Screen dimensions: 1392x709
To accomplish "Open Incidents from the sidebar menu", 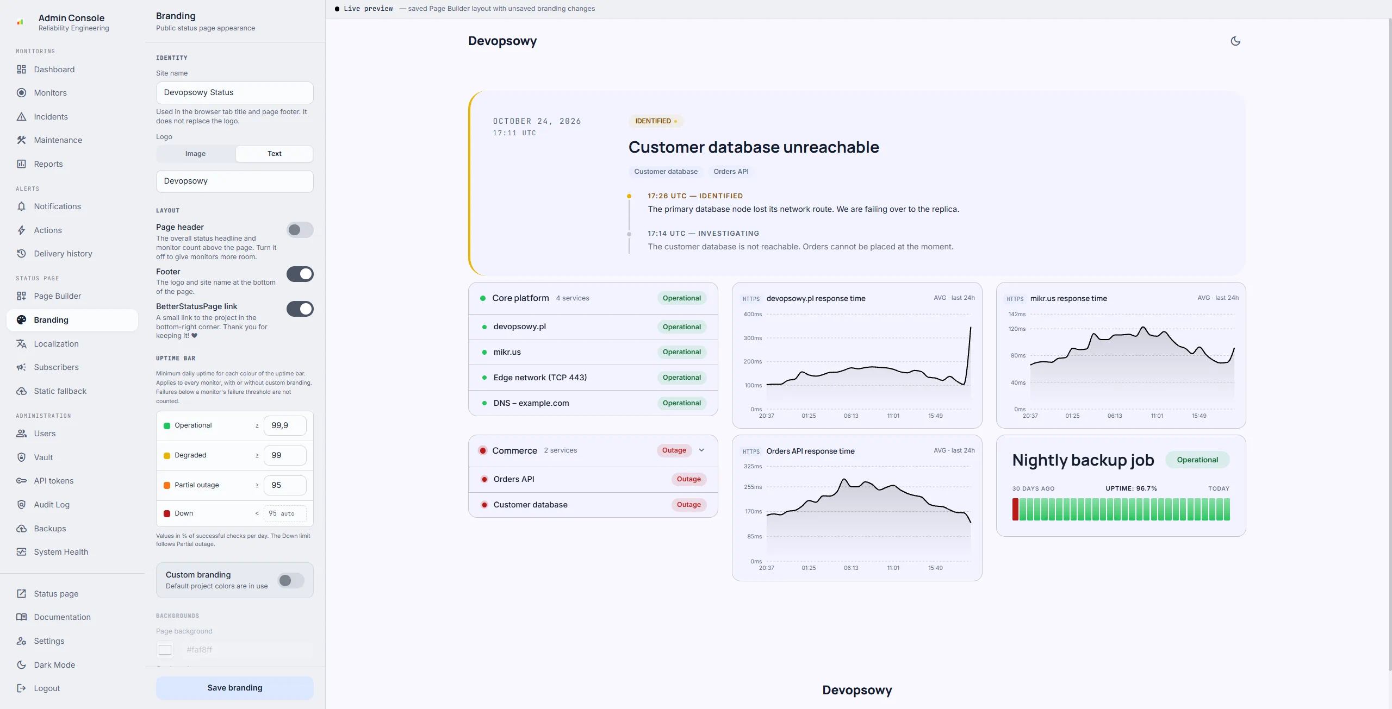I will (72, 117).
